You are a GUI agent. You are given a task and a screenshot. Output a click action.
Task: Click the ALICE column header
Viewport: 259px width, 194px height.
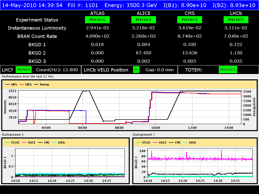pos(144,13)
